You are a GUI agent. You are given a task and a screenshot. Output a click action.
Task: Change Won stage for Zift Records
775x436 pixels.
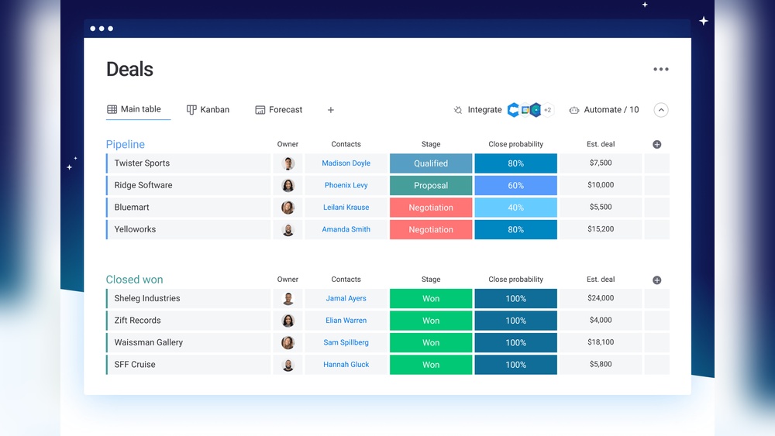click(431, 321)
